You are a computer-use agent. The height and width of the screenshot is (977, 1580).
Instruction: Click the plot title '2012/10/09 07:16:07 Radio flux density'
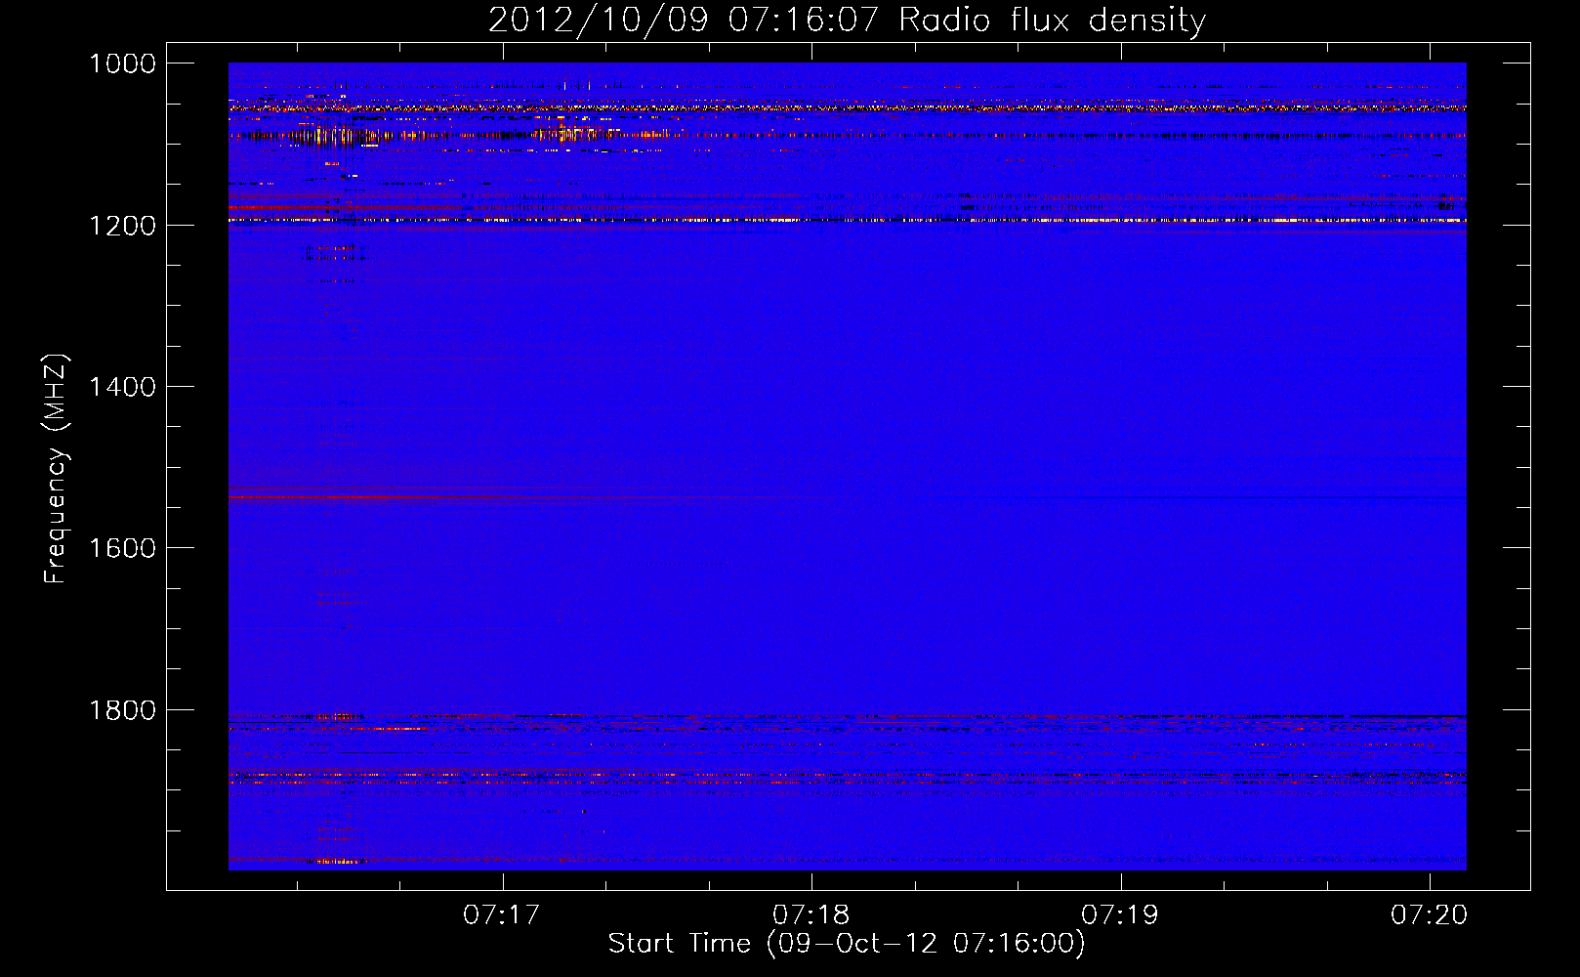(847, 20)
